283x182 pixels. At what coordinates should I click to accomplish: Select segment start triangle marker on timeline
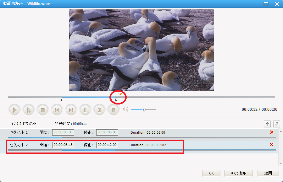61,100
